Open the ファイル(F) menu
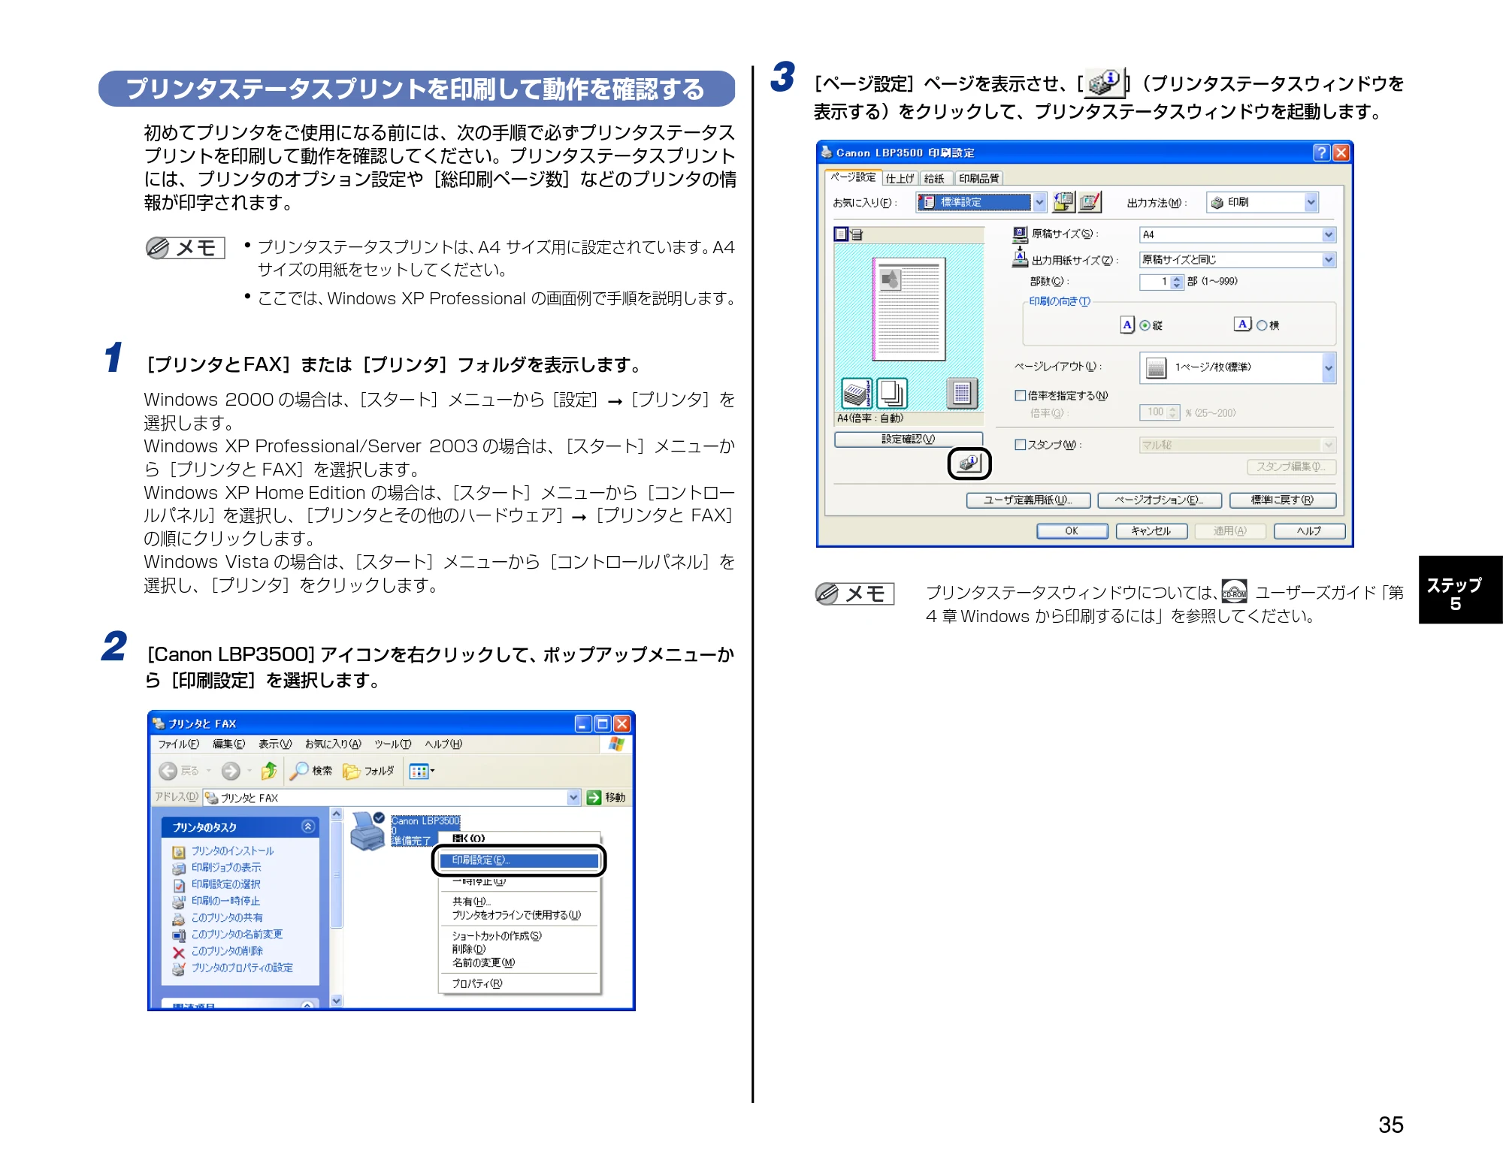Viewport: 1503px width, 1169px height. pos(178,744)
